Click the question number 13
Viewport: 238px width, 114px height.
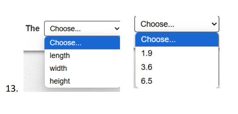12,89
